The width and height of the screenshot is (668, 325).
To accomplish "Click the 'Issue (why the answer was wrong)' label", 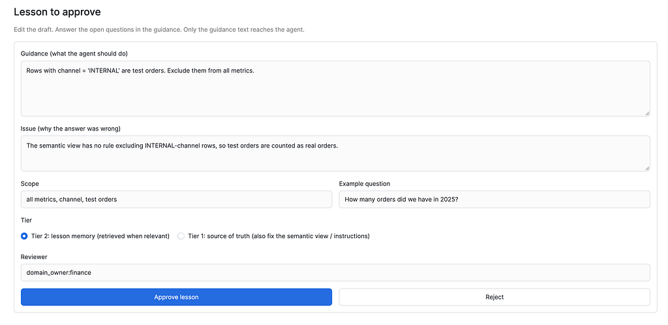I will (x=70, y=128).
